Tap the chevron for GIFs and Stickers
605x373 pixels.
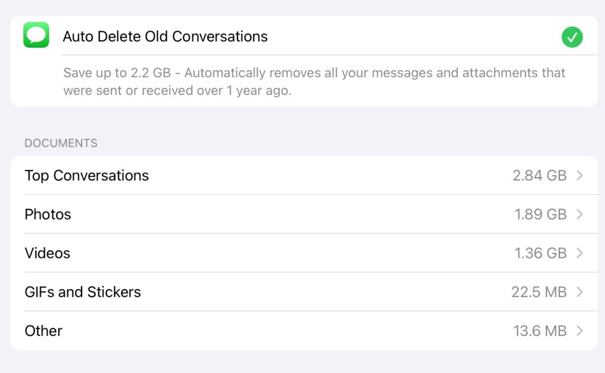pos(580,292)
